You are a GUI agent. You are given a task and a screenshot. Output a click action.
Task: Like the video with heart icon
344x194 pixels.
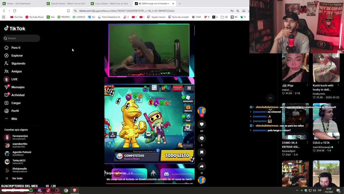point(202,124)
